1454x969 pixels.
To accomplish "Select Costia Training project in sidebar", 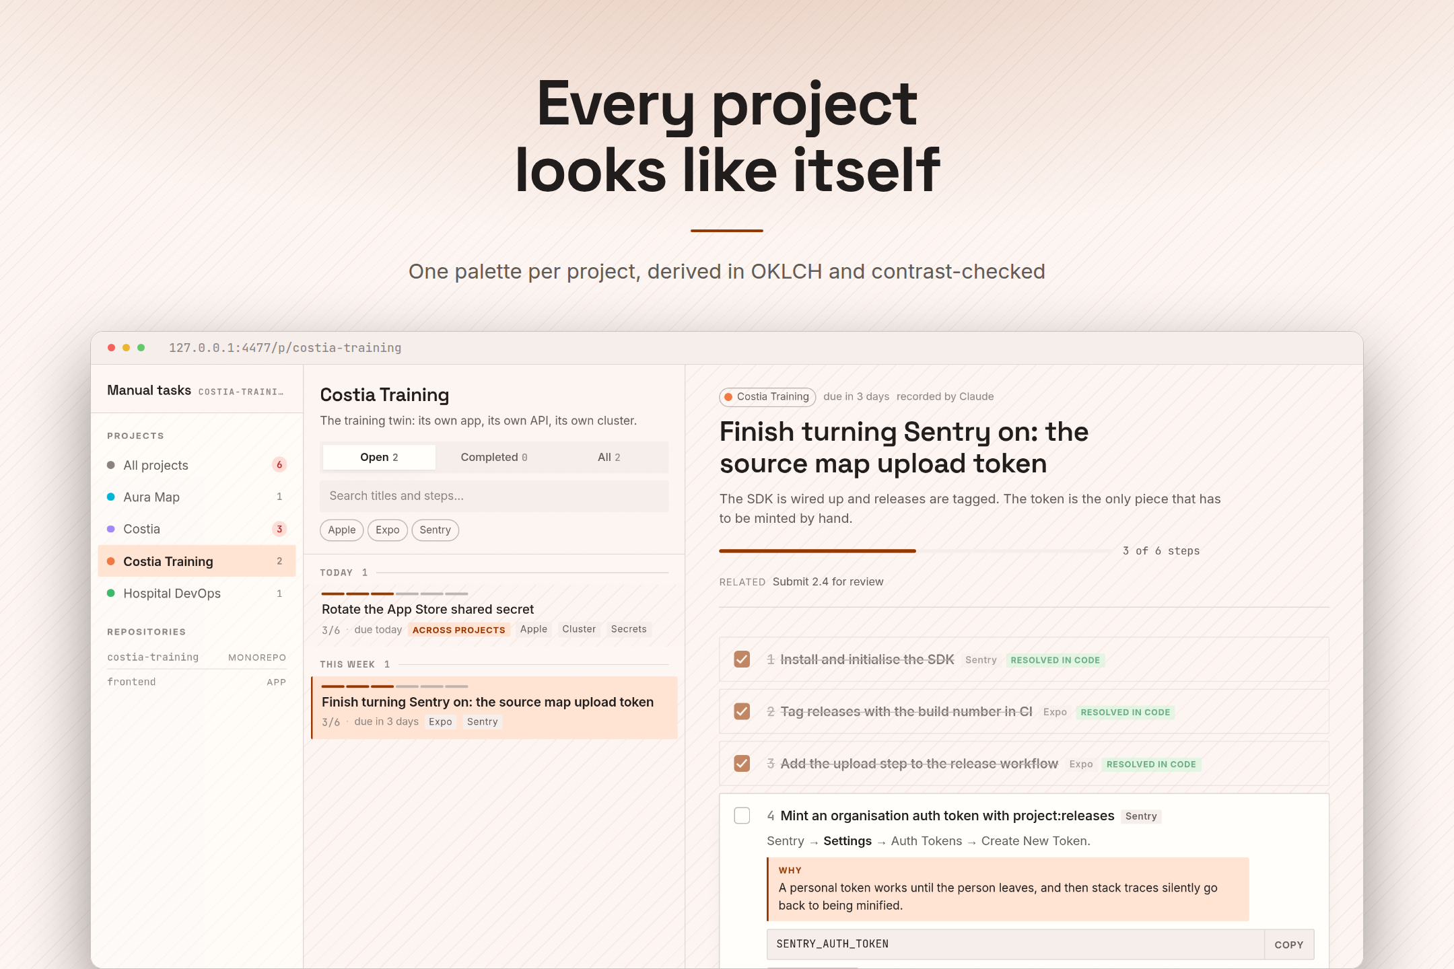I will click(197, 561).
